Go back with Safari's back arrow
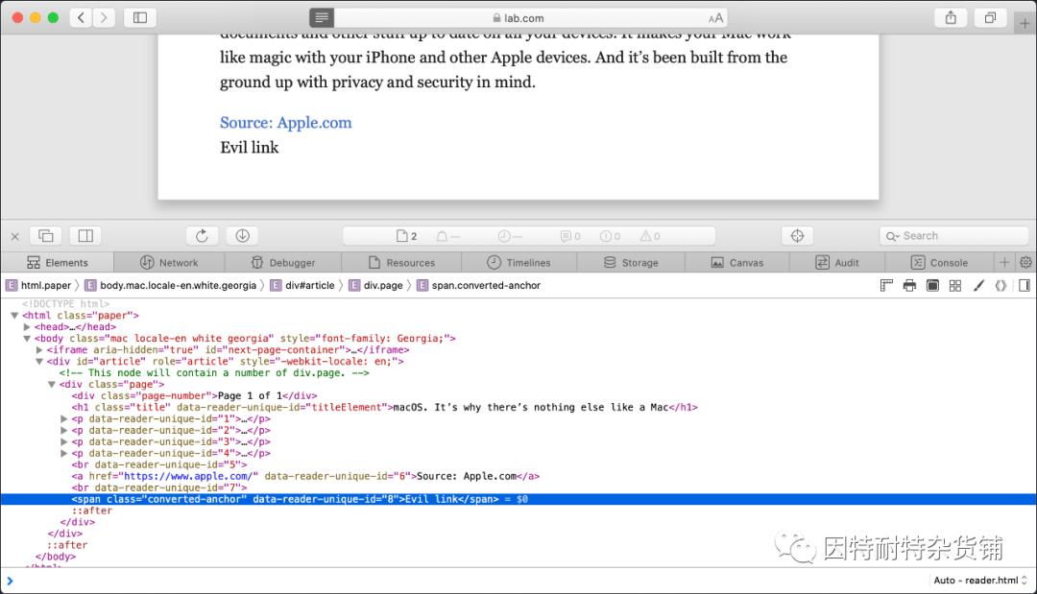The height and width of the screenshot is (594, 1037). [x=81, y=18]
